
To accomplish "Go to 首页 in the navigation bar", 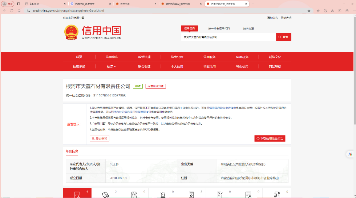I will [79, 57].
